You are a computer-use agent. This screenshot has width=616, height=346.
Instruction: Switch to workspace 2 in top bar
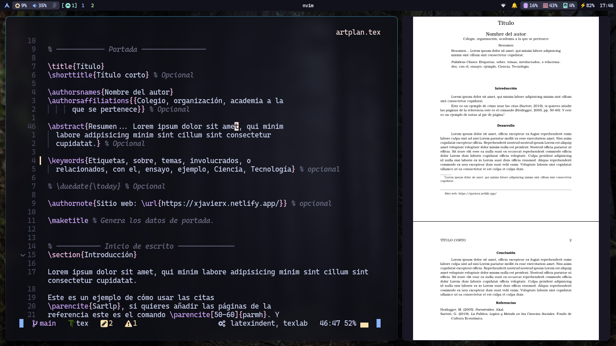click(92, 5)
